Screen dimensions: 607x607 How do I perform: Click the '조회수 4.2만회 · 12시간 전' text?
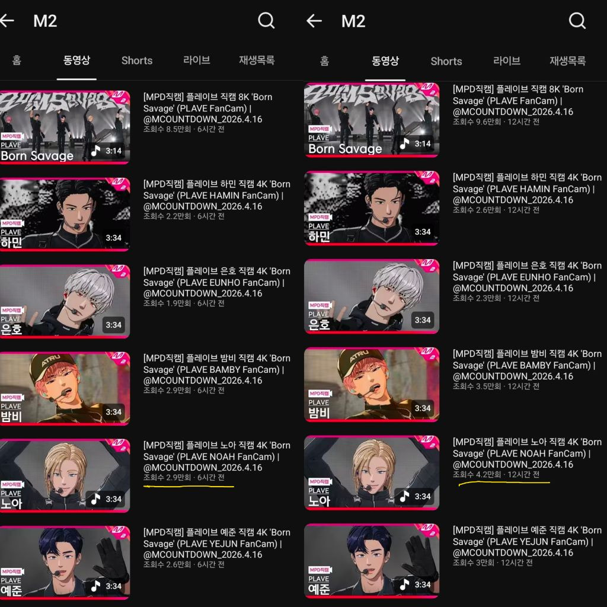point(496,475)
